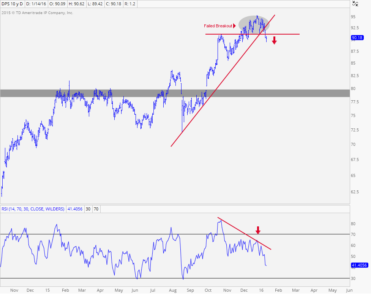
Task: Click the Aug label on the time axis
Action: (x=173, y=290)
